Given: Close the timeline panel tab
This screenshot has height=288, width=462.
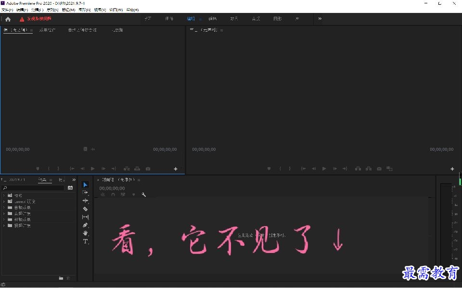Looking at the screenshot, I should coord(98,180).
